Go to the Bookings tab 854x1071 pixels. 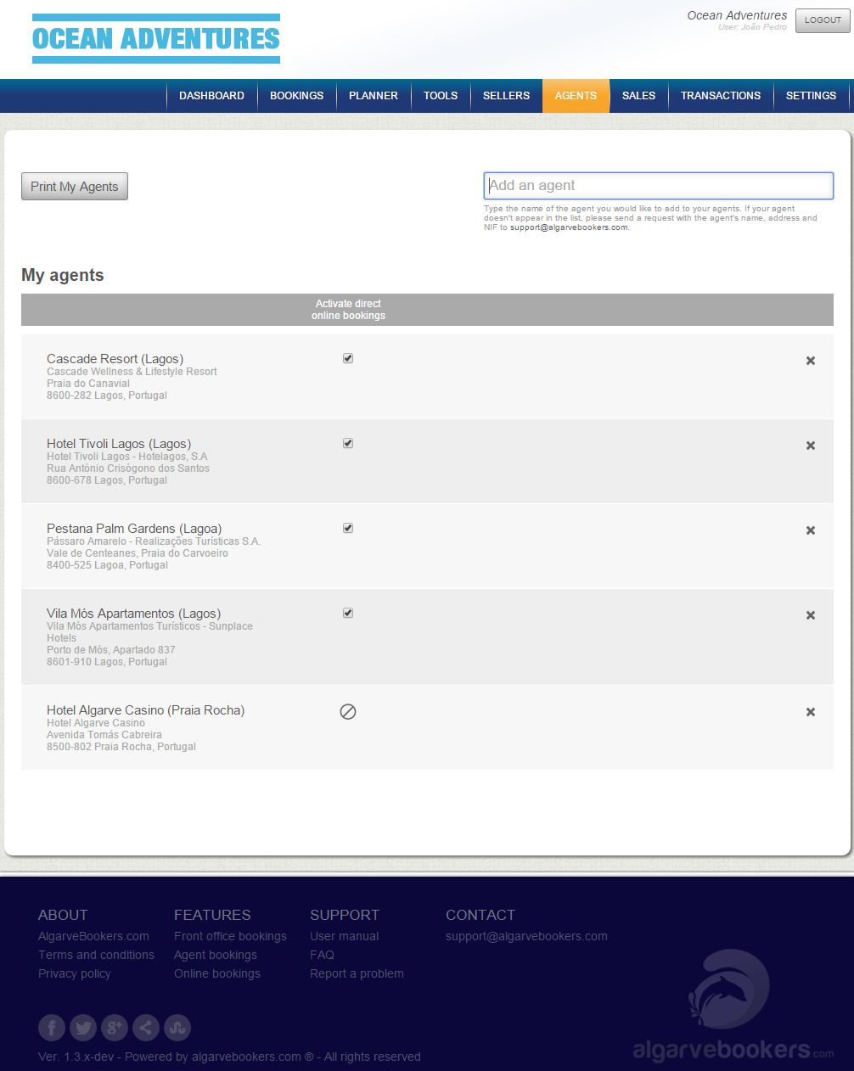click(x=297, y=96)
